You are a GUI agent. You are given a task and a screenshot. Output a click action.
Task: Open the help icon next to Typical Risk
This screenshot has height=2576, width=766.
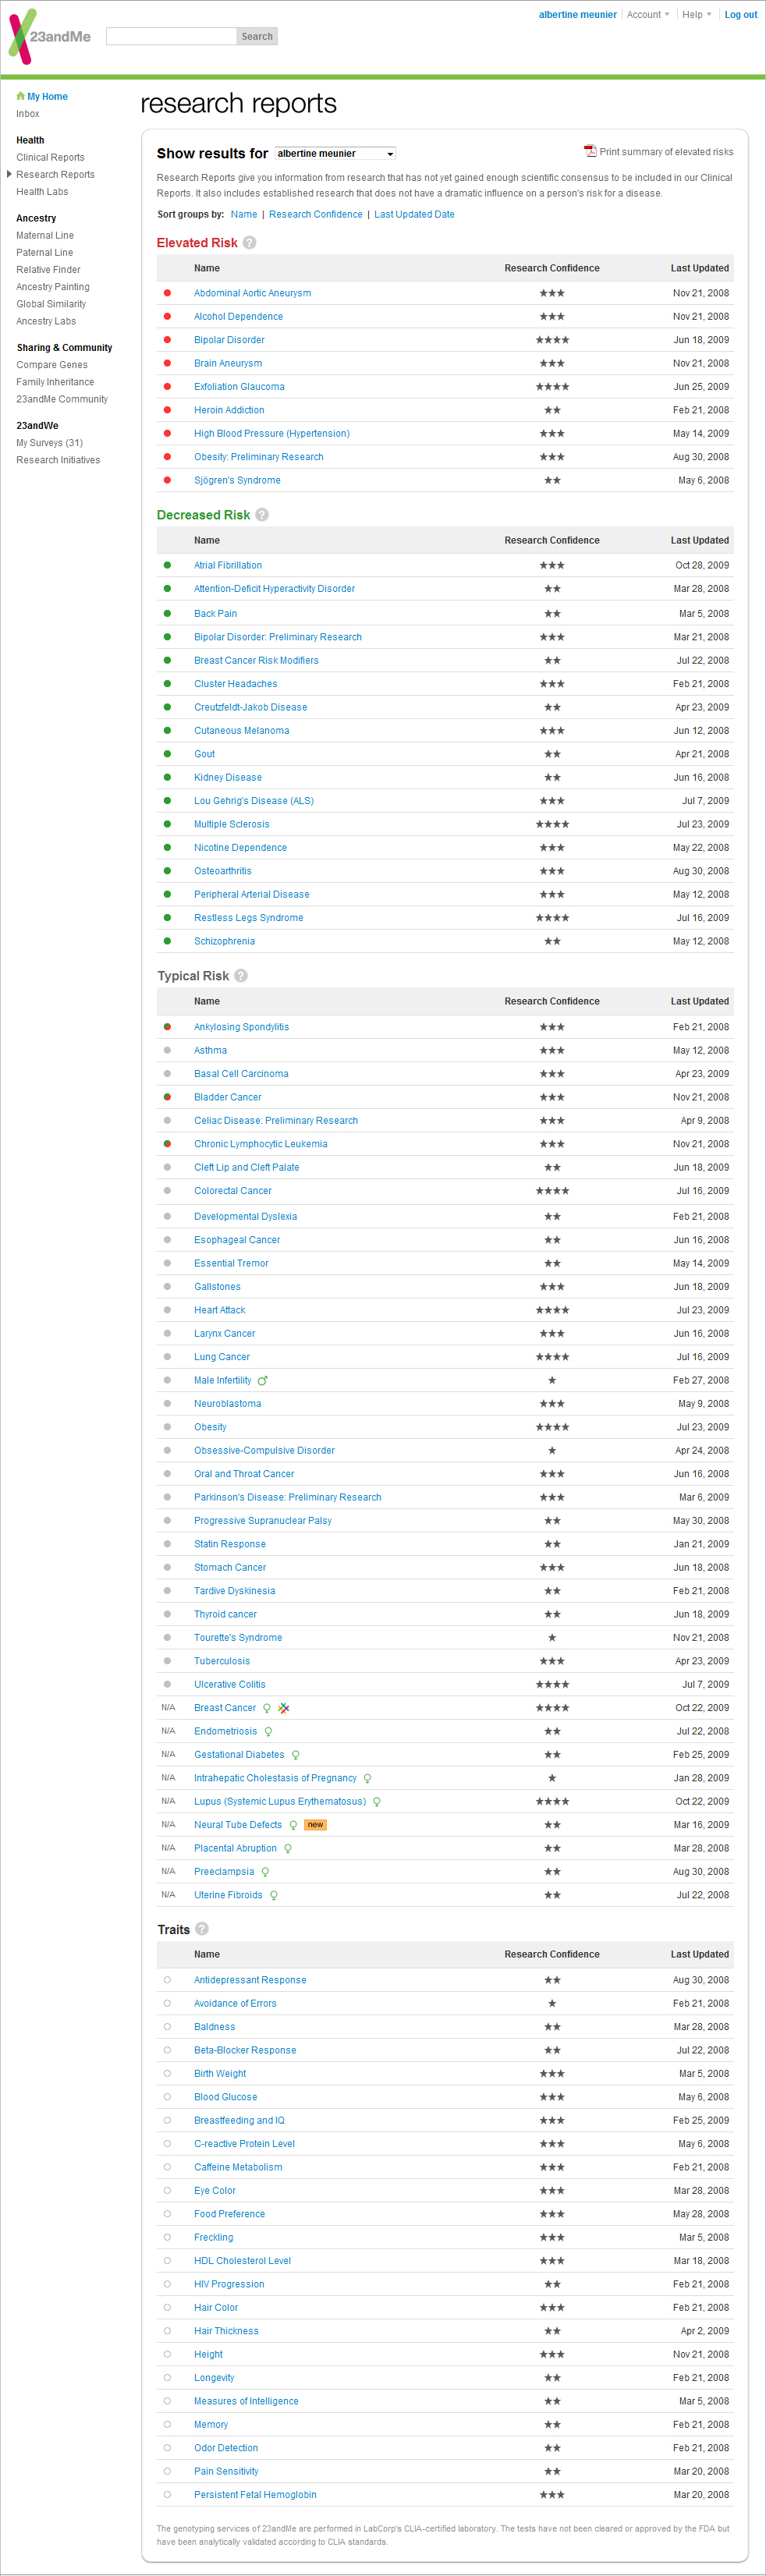coord(241,976)
